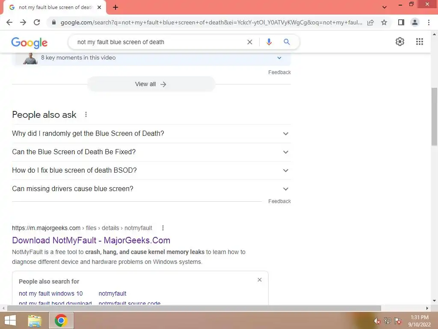Image resolution: width=438 pixels, height=329 pixels.
Task: Open a new tab with plus
Action: click(115, 7)
